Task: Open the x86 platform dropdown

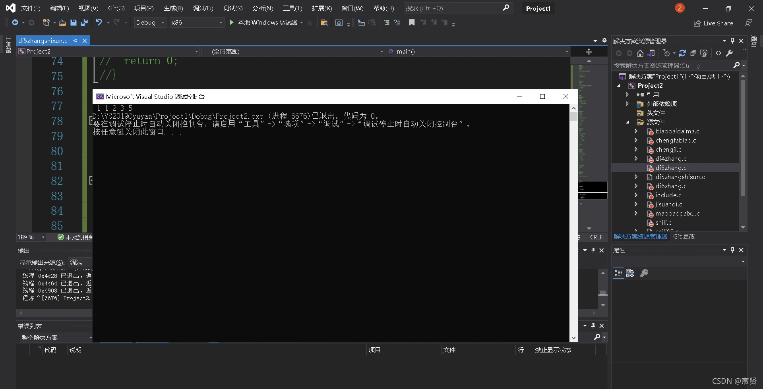Action: point(197,23)
